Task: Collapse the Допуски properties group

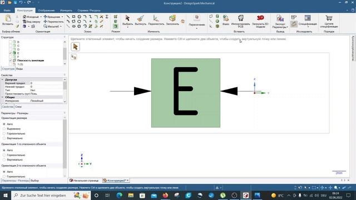Action: tap(2, 79)
